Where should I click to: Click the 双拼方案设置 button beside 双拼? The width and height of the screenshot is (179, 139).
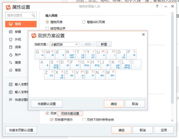(x=70, y=114)
